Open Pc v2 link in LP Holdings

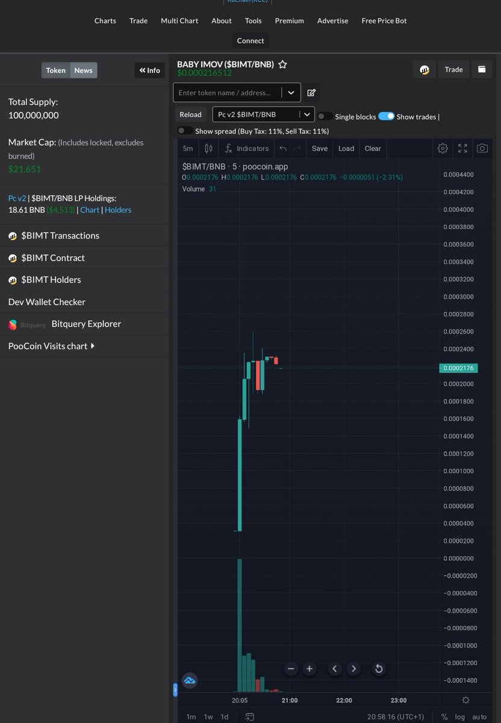[17, 198]
